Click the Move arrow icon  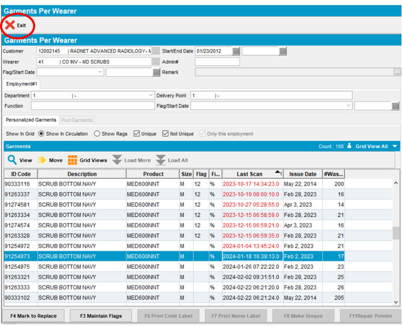(42, 160)
